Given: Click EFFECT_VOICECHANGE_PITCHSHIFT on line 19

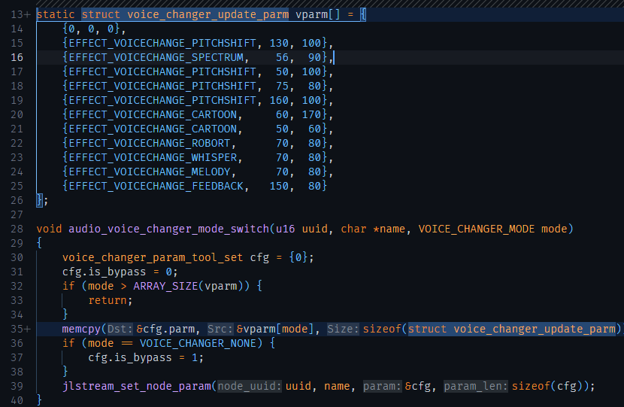Looking at the screenshot, I should [162, 100].
